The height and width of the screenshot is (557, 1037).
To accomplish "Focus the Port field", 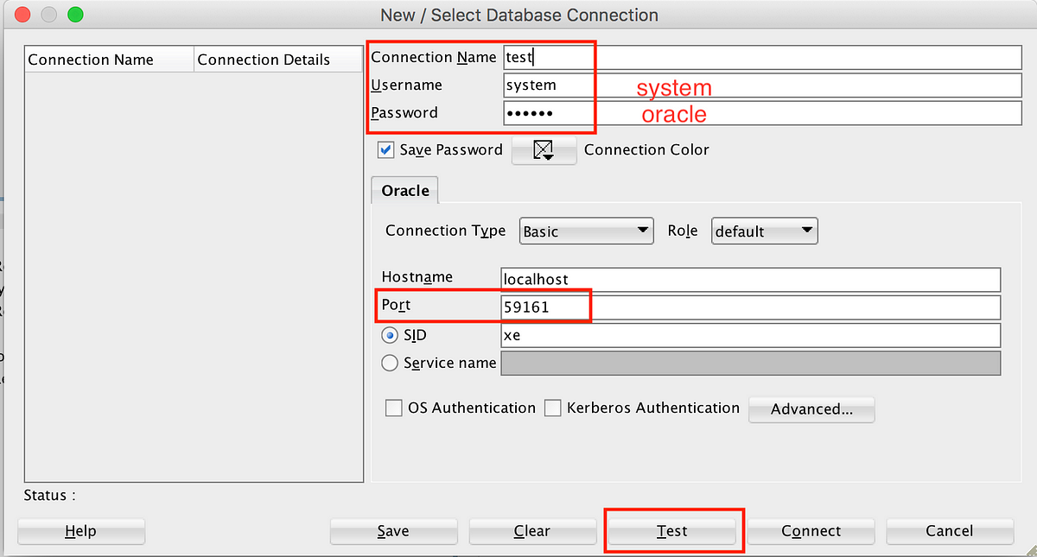I will coord(751,307).
